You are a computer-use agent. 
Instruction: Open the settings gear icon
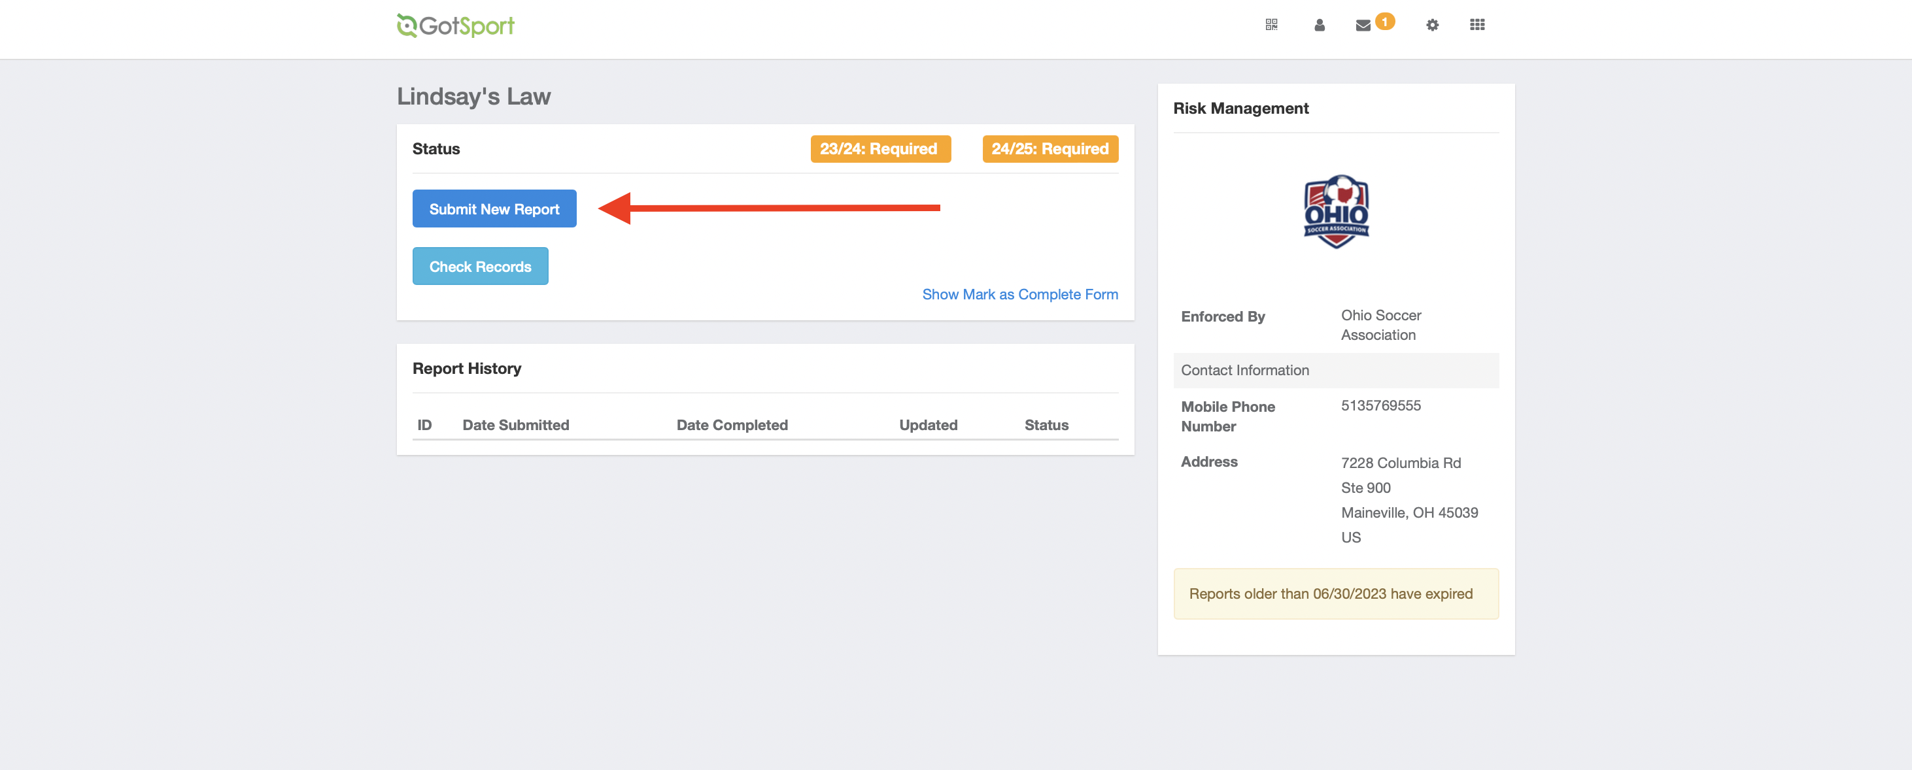1433,24
